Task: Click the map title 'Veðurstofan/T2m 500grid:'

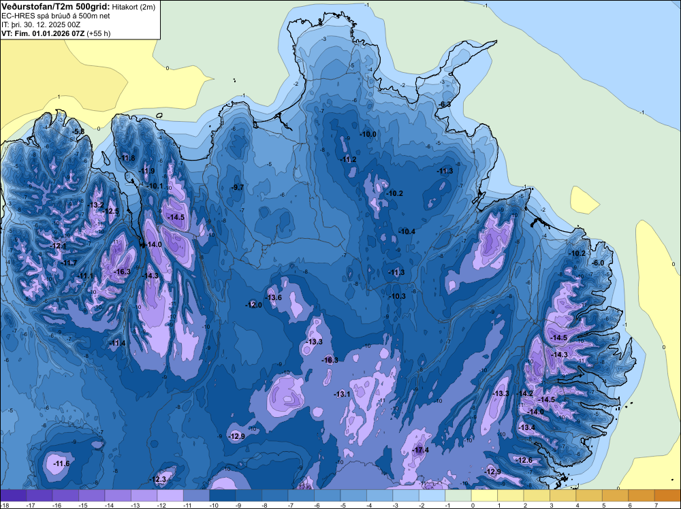Action: pos(56,6)
